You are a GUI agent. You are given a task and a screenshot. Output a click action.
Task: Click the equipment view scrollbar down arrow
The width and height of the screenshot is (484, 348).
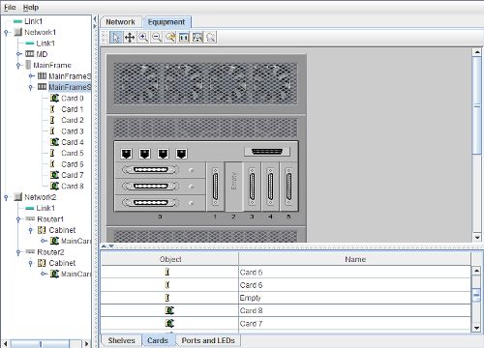[x=477, y=238]
